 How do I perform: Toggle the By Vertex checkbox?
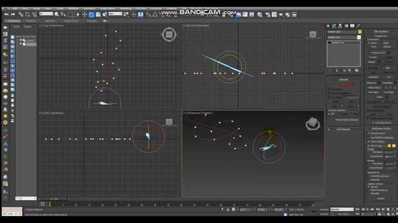(x=330, y=89)
